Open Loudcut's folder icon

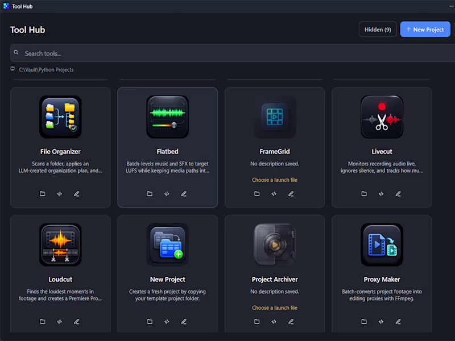[42, 322]
